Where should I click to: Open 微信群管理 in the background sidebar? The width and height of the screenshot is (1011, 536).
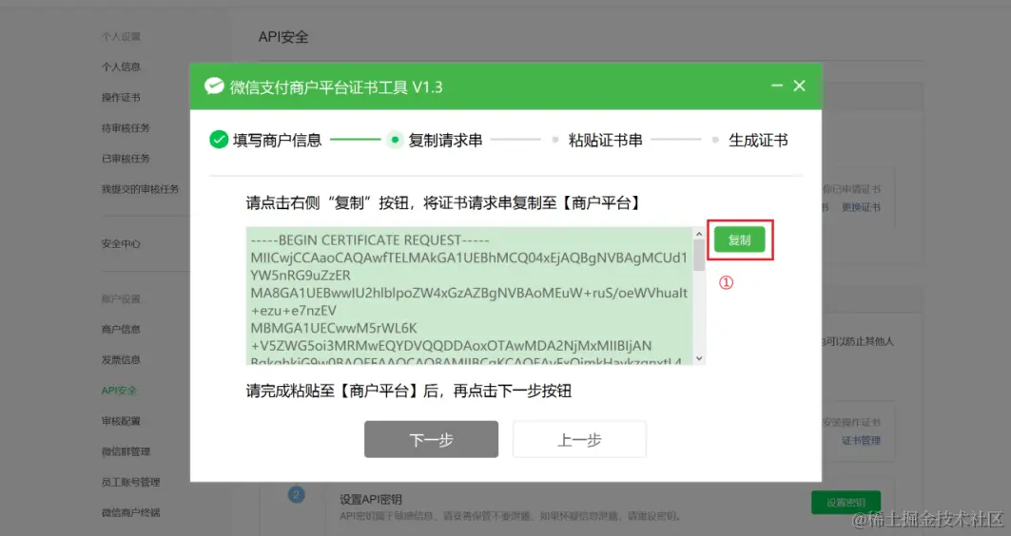coord(126,451)
